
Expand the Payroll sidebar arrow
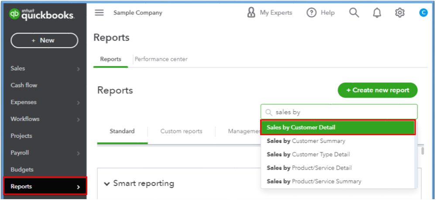coord(79,153)
